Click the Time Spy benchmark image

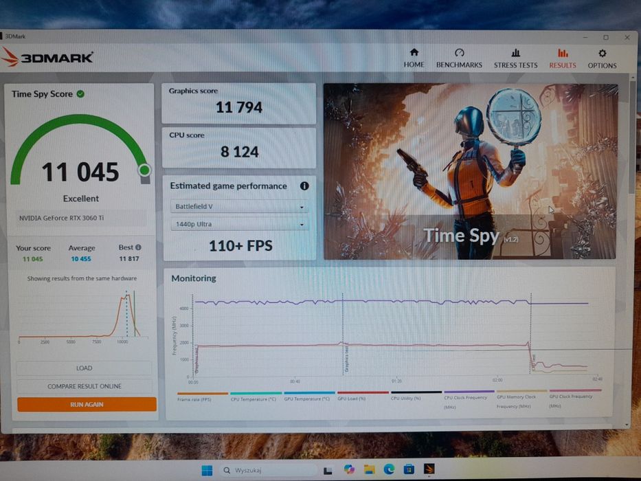[470, 171]
